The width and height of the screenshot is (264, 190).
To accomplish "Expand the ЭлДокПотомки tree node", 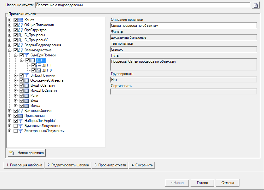I will point(16,75).
